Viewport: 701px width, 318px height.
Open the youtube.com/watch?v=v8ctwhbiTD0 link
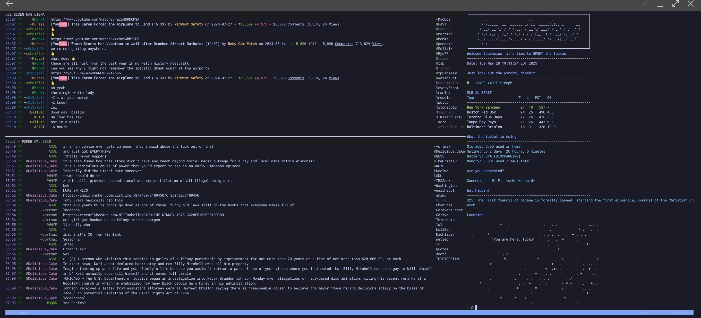point(95,39)
